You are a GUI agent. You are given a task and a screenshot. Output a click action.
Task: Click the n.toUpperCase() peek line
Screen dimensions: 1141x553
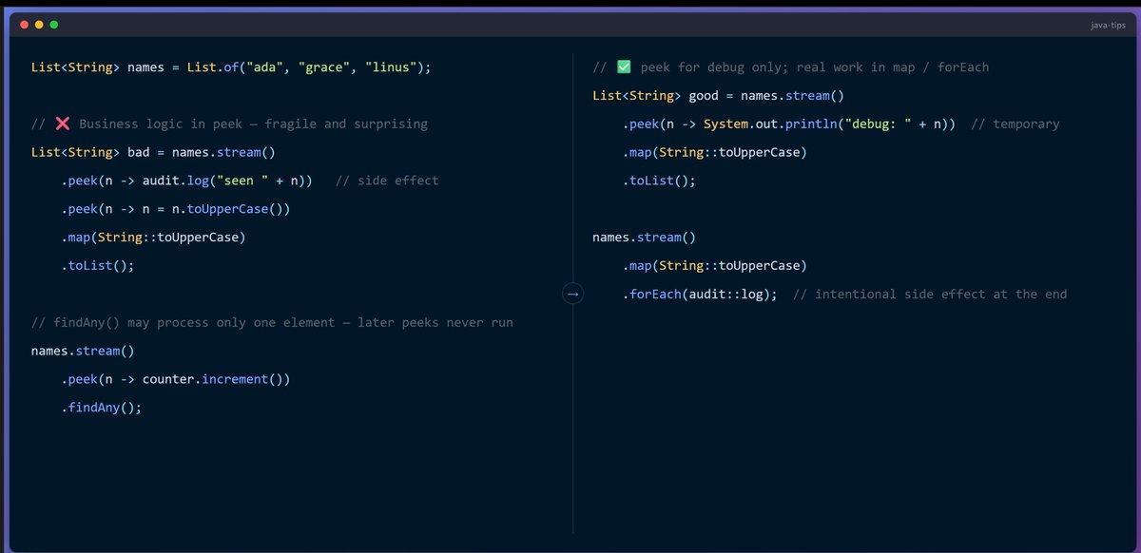(176, 209)
